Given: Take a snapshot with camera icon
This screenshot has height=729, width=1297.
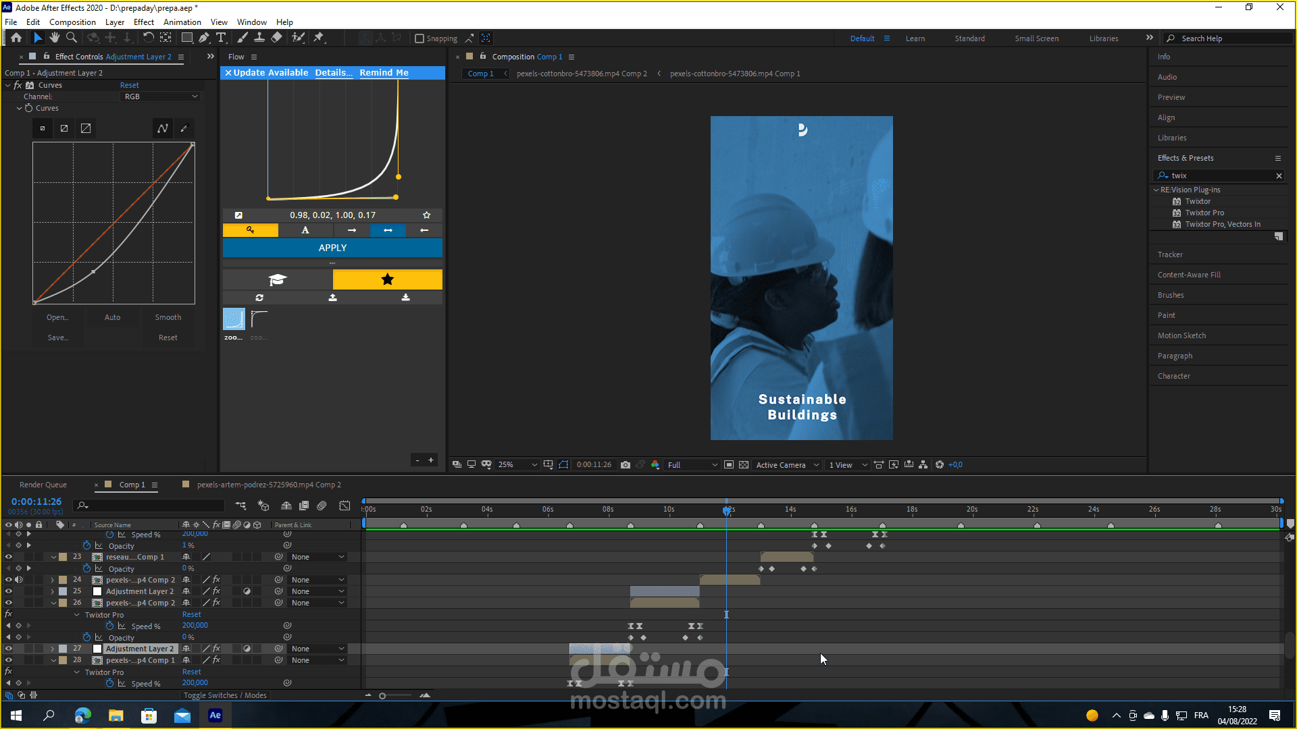Looking at the screenshot, I should [x=626, y=465].
